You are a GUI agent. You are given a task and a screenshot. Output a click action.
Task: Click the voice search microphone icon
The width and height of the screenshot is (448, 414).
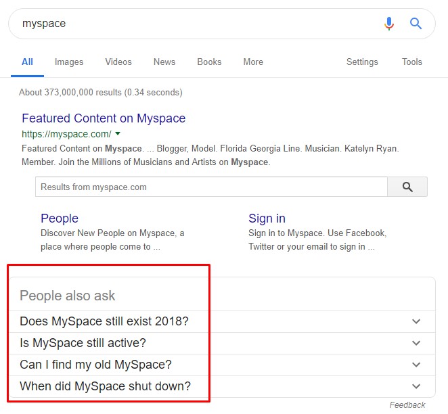coord(388,24)
